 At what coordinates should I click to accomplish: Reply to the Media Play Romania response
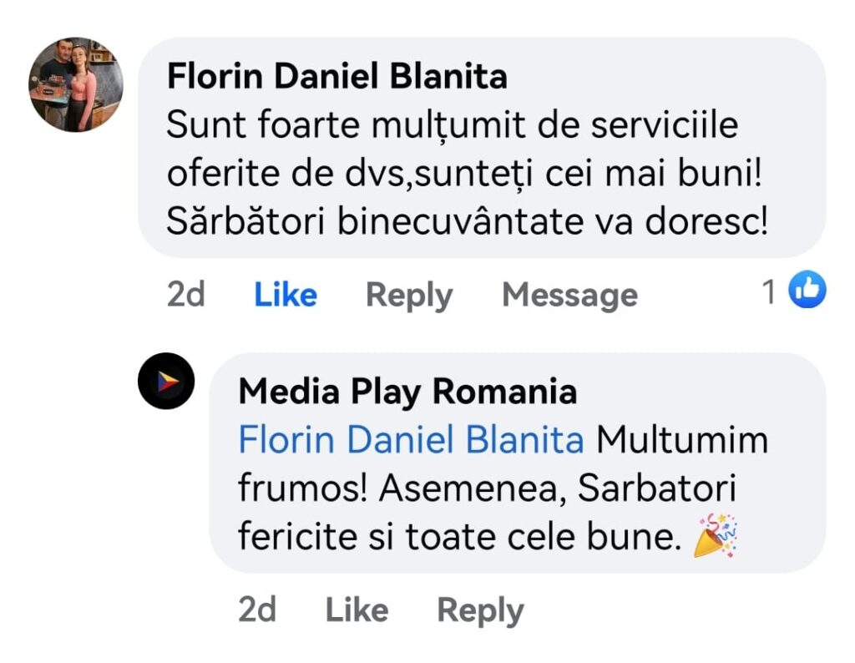[480, 610]
